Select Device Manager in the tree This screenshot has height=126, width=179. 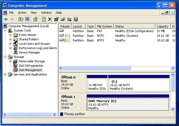click(29, 52)
